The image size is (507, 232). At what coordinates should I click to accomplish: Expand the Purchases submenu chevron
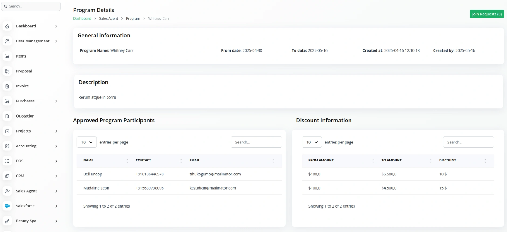pos(56,101)
